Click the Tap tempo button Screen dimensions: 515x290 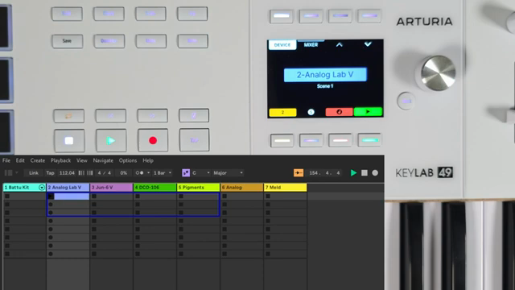(50, 173)
